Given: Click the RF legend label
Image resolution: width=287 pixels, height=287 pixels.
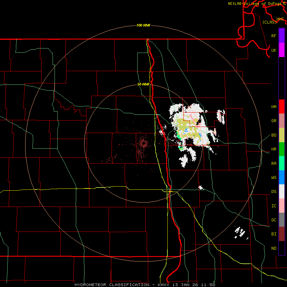Looking at the screenshot, I should [274, 36].
